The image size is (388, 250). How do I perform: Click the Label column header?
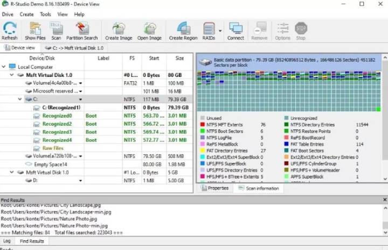coord(103,58)
